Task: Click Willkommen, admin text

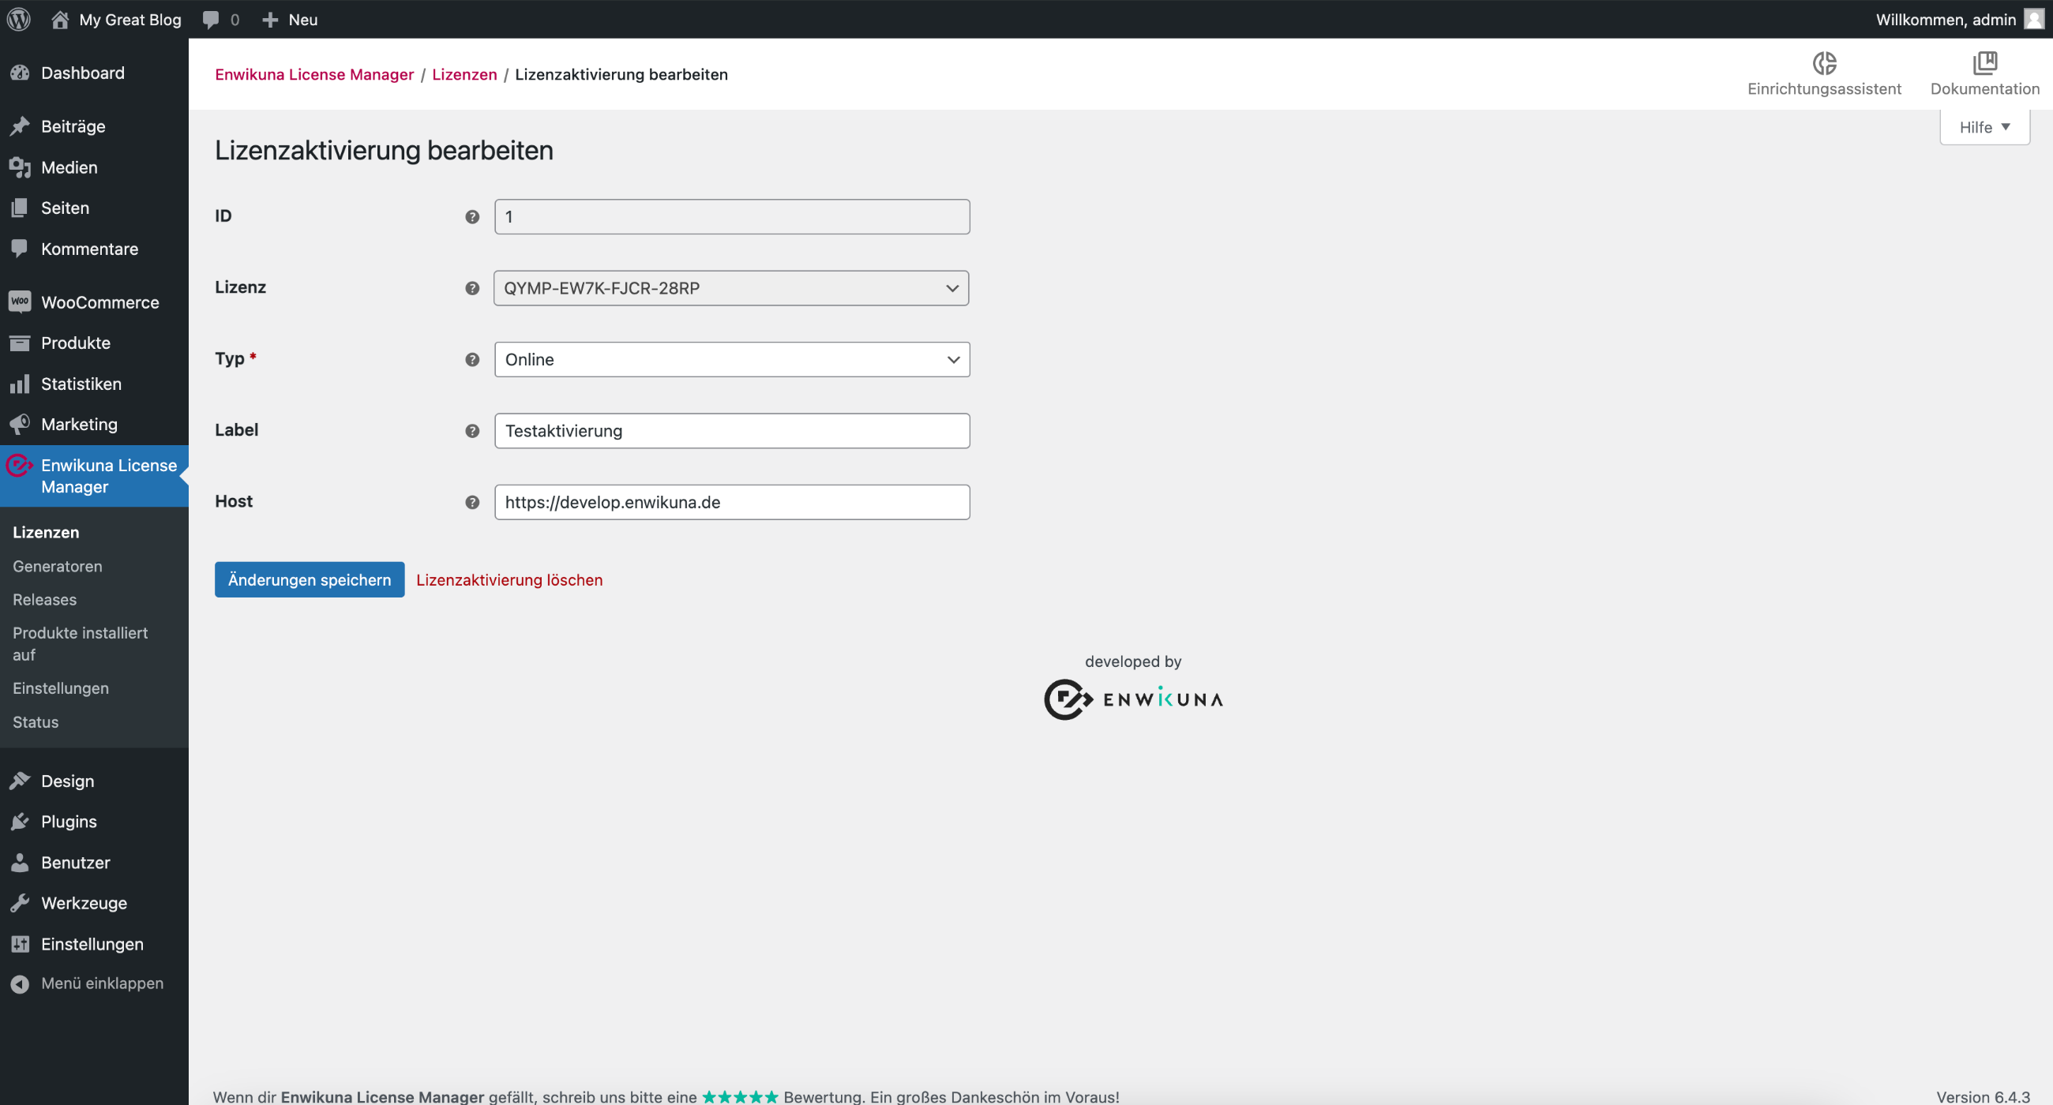Action: tap(1946, 19)
